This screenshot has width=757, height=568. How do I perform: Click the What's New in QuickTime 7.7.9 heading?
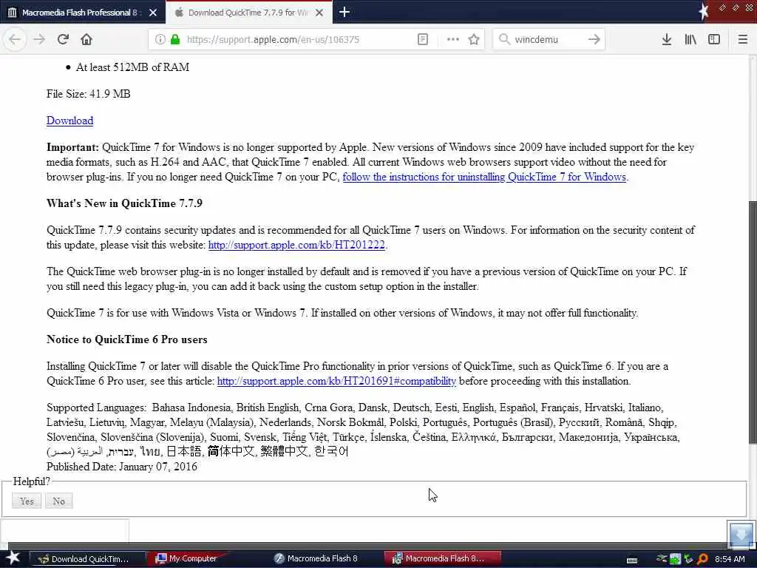(x=124, y=203)
